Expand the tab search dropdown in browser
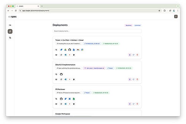This screenshot has height=124, width=186. [x=178, y=6]
